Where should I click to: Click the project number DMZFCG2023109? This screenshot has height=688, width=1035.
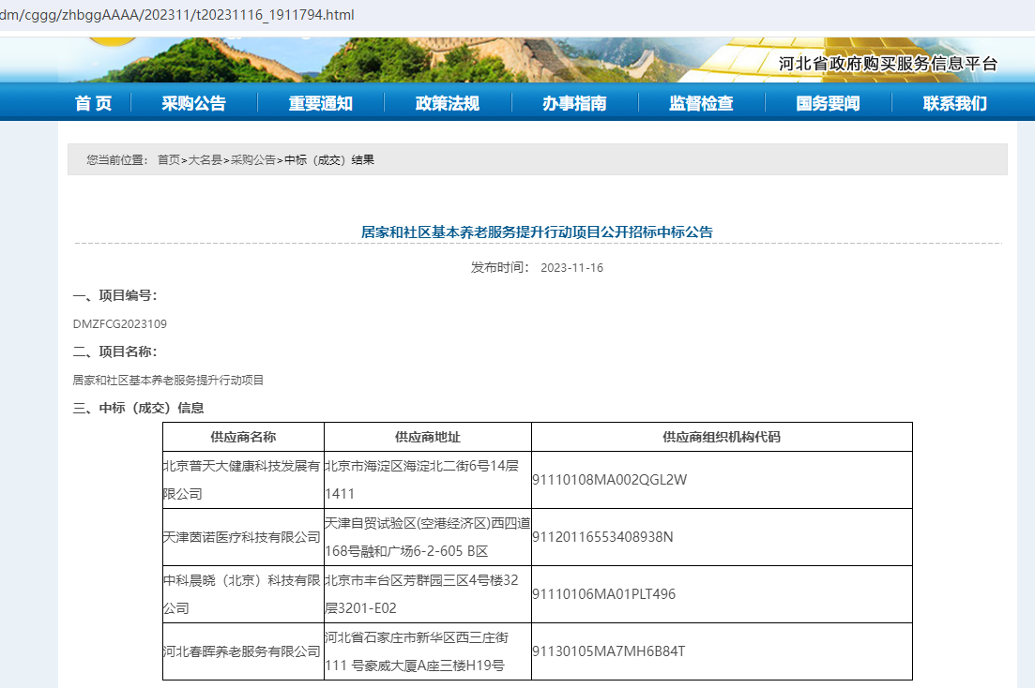[x=119, y=324]
